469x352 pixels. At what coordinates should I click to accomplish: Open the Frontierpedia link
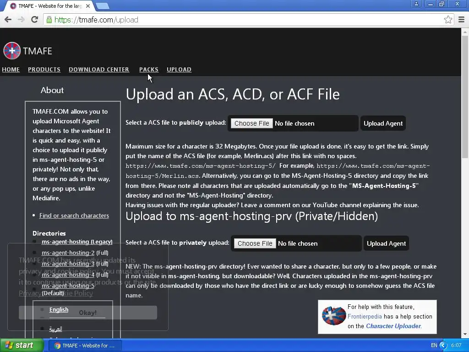364,316
